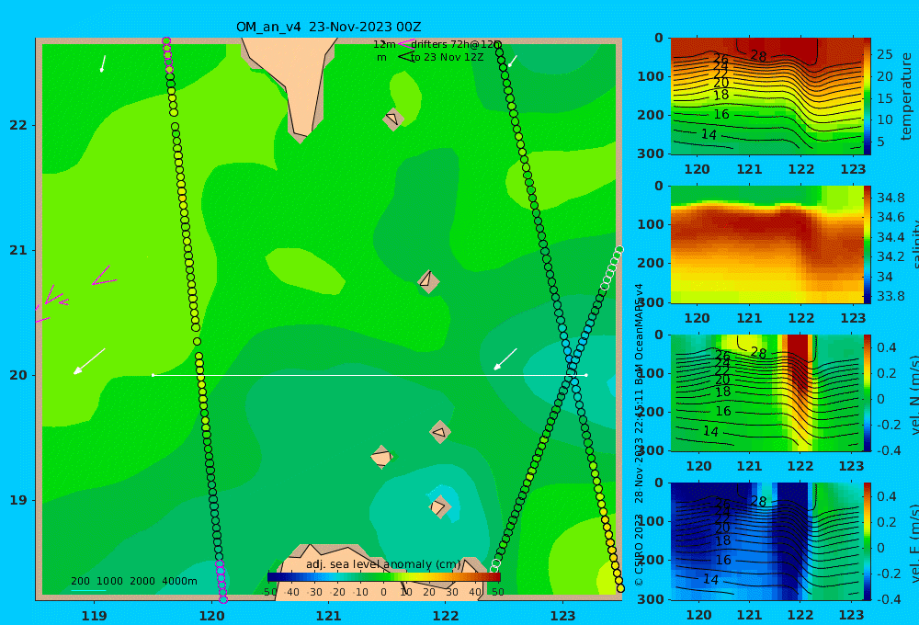Image resolution: width=919 pixels, height=625 pixels.
Task: Click the '28' contour label in vel. N panel
Action: [758, 353]
